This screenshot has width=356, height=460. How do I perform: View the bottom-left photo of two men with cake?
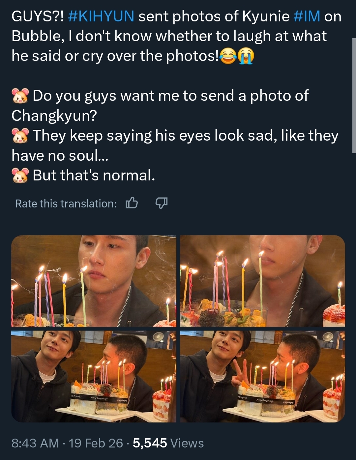[x=94, y=376]
